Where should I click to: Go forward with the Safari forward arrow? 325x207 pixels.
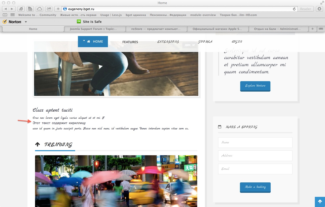click(12, 9)
